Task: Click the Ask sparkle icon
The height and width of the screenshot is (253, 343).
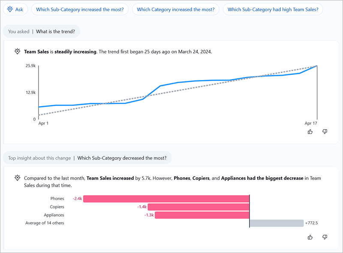Action: click(9, 9)
